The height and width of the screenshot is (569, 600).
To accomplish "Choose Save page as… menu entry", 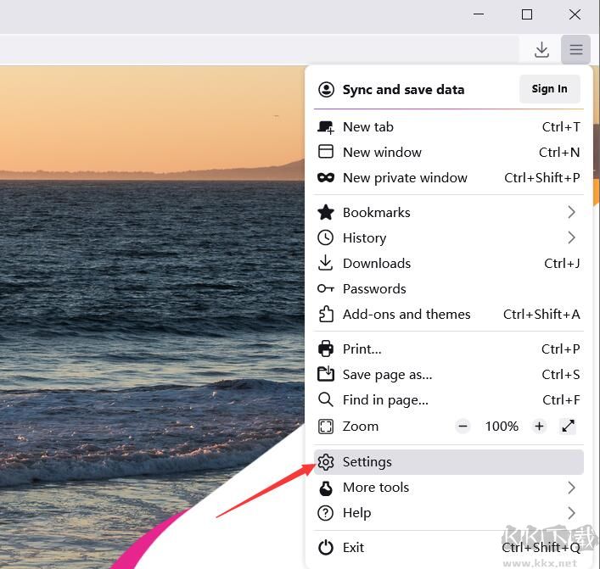I will click(x=387, y=375).
